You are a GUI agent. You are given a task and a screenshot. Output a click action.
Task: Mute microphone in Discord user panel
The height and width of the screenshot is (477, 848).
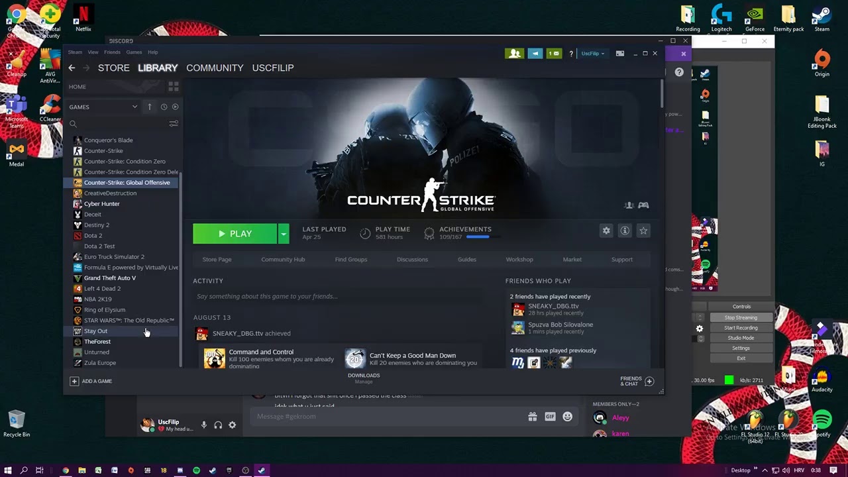click(204, 425)
